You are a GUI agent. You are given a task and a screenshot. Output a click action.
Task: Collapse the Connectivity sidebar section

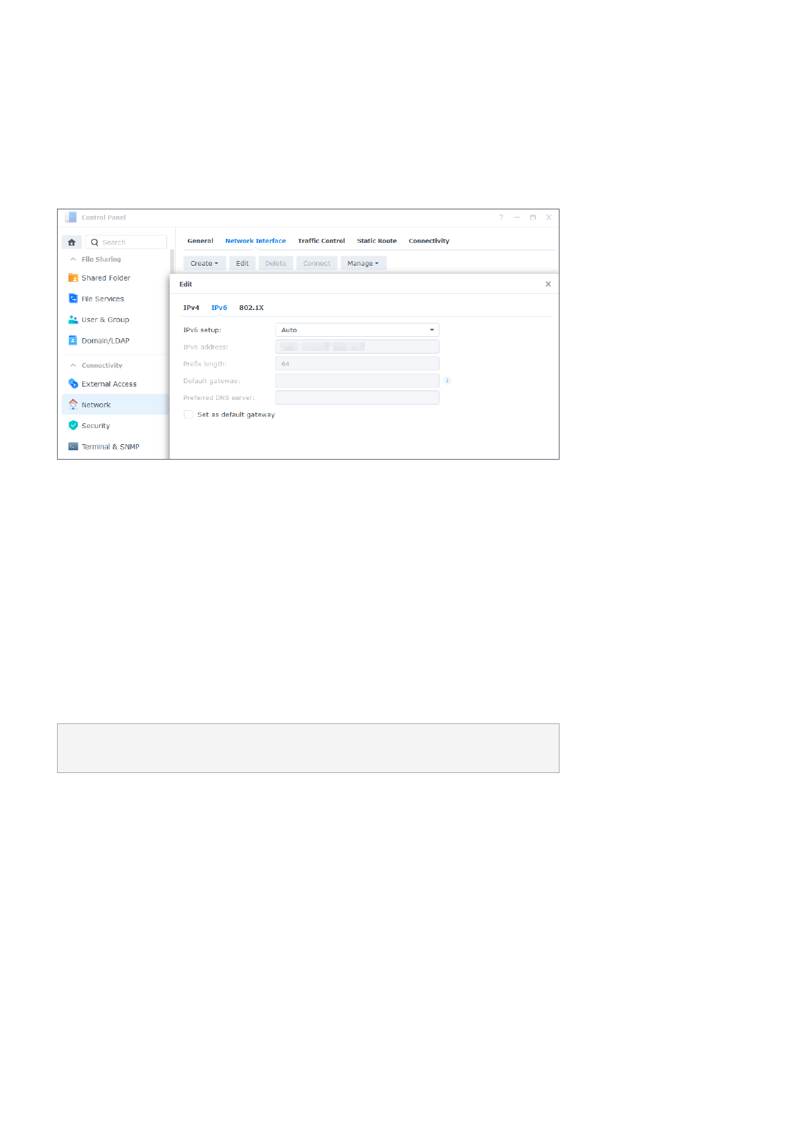(73, 365)
